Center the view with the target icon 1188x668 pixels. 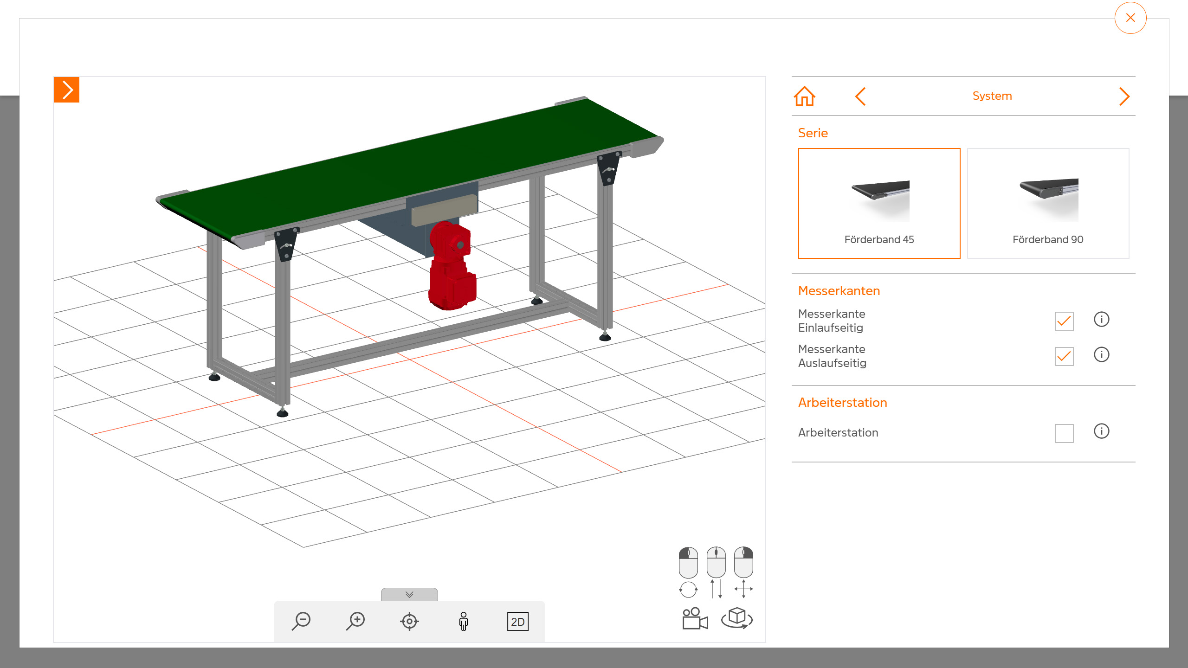[409, 621]
